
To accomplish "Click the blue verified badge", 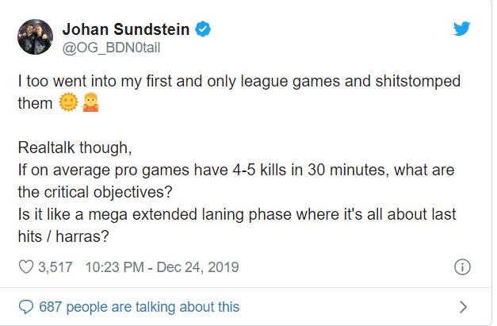I will point(205,30).
